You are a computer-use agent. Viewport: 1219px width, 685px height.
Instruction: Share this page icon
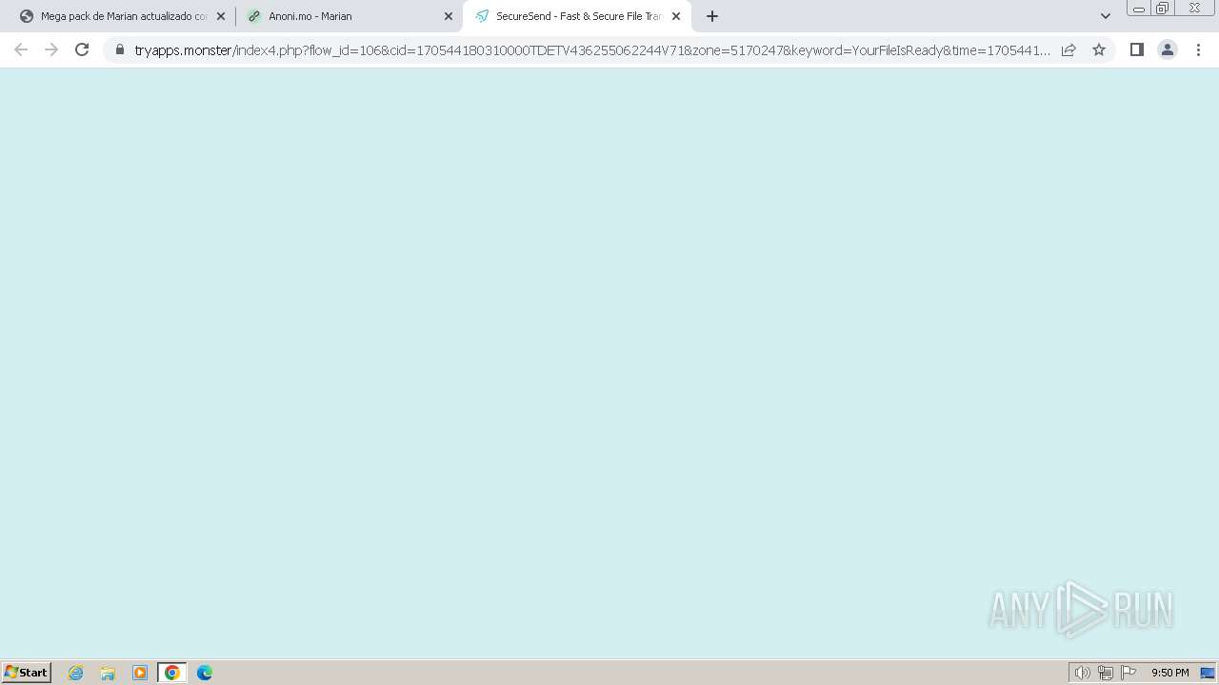1069,50
